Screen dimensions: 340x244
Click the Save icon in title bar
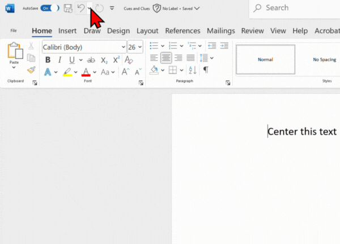[x=68, y=8]
